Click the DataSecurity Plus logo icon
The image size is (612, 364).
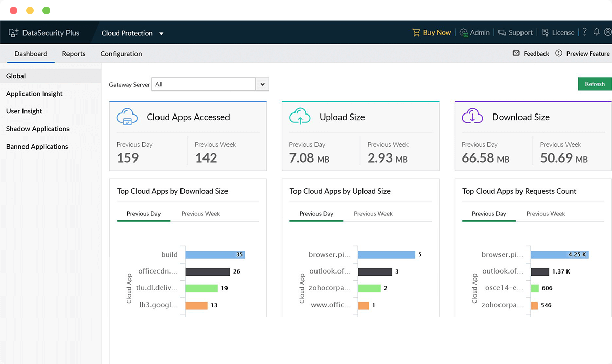tap(13, 33)
